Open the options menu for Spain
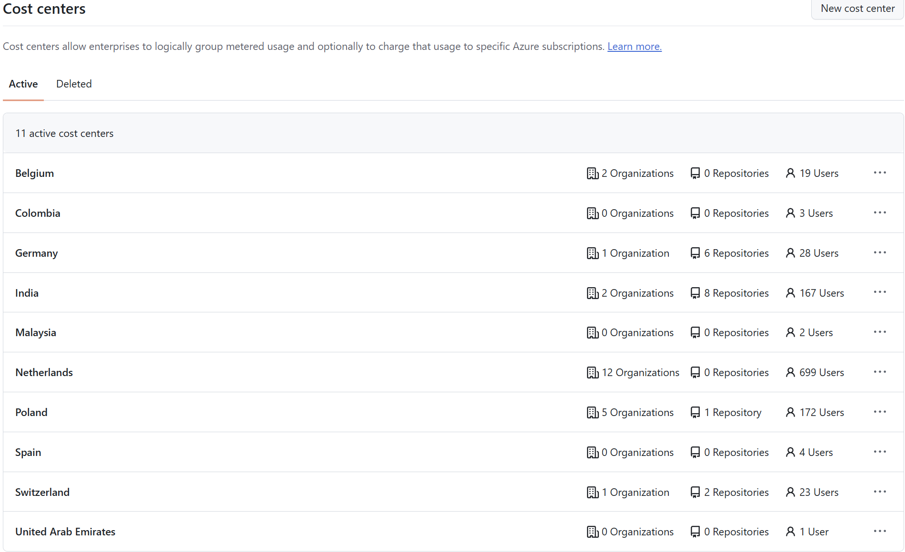 (880, 452)
